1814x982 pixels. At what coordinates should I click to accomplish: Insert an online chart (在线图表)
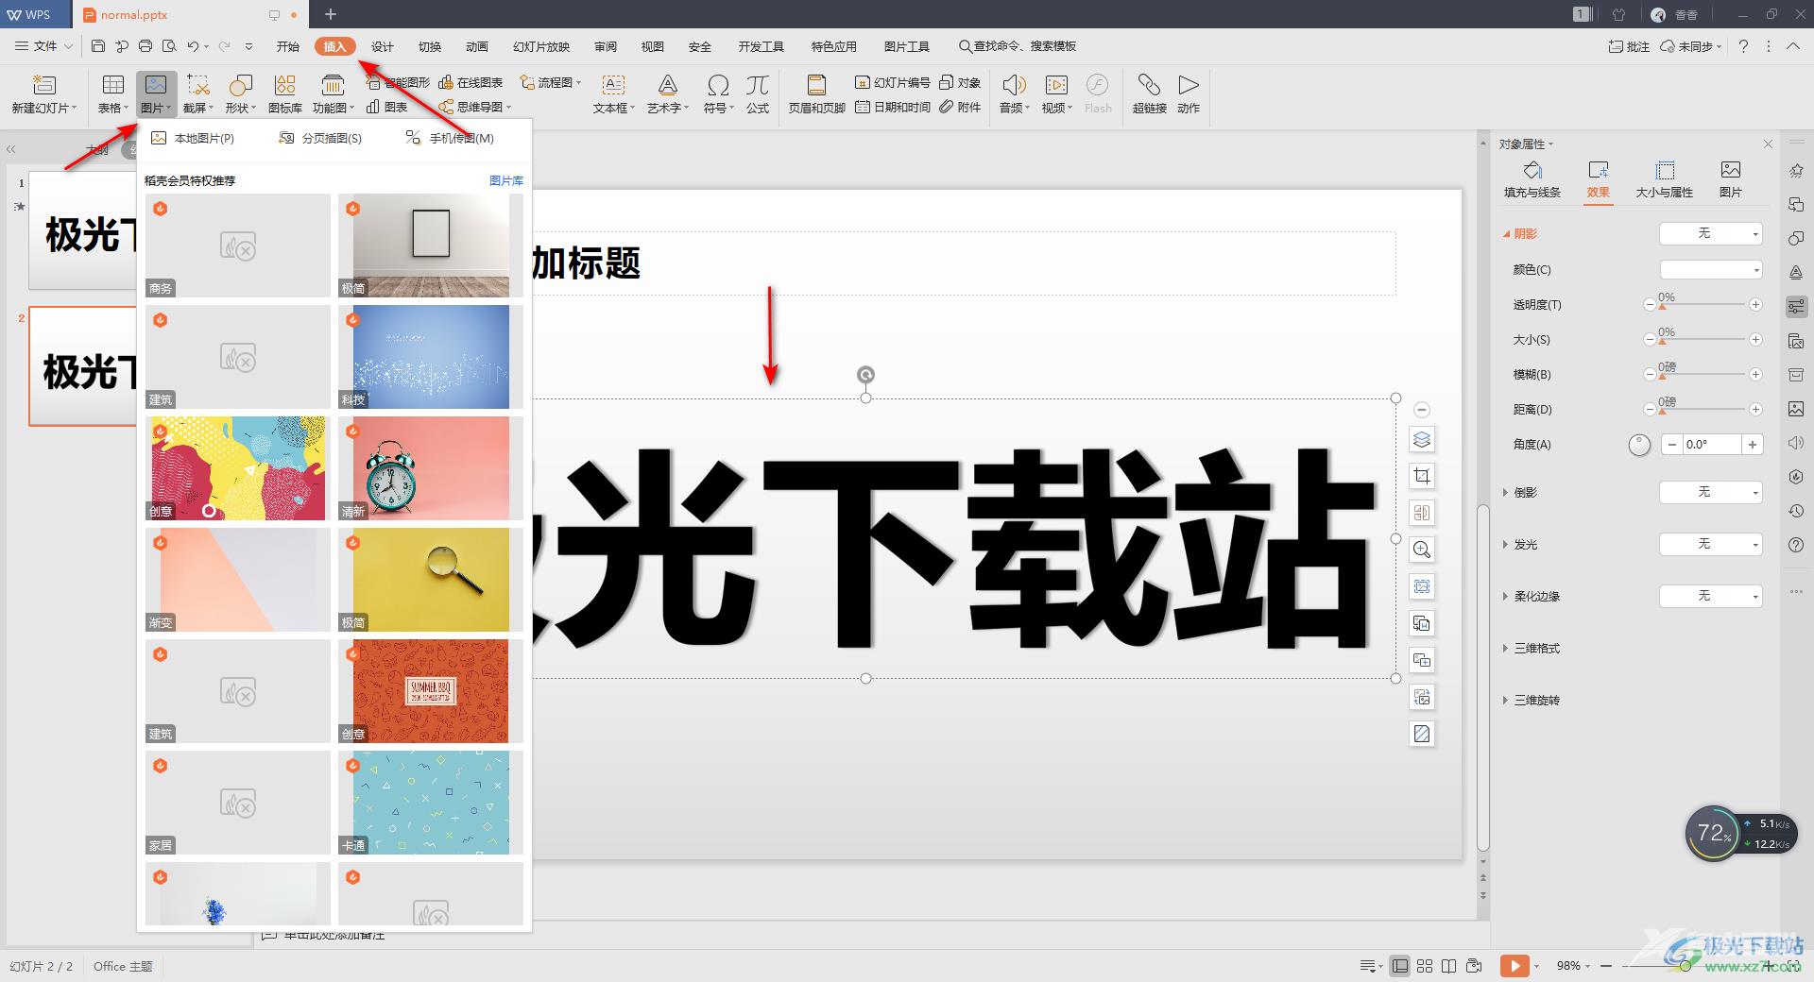tap(471, 83)
